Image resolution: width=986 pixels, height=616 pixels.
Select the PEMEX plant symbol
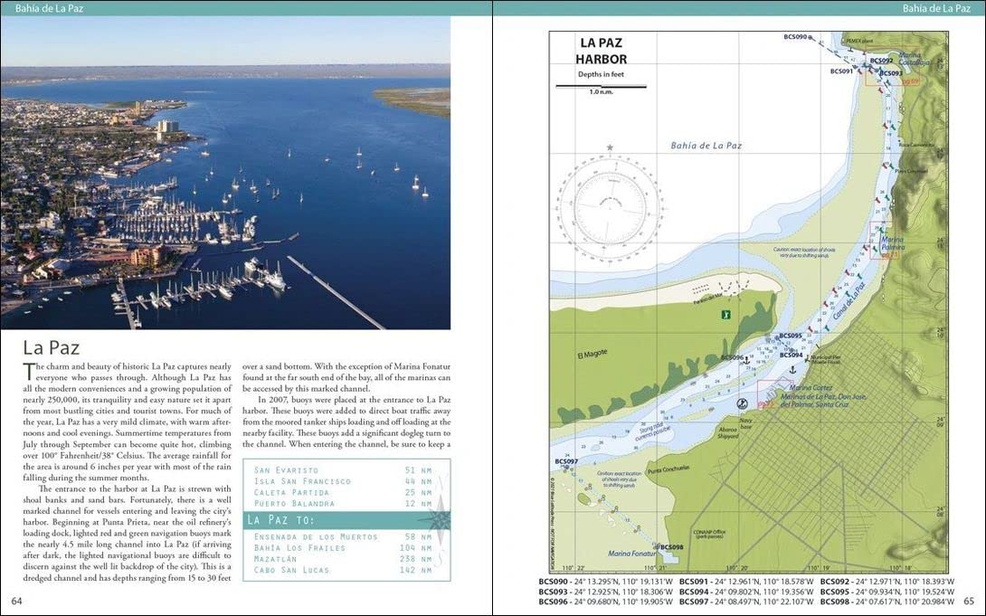(x=842, y=42)
